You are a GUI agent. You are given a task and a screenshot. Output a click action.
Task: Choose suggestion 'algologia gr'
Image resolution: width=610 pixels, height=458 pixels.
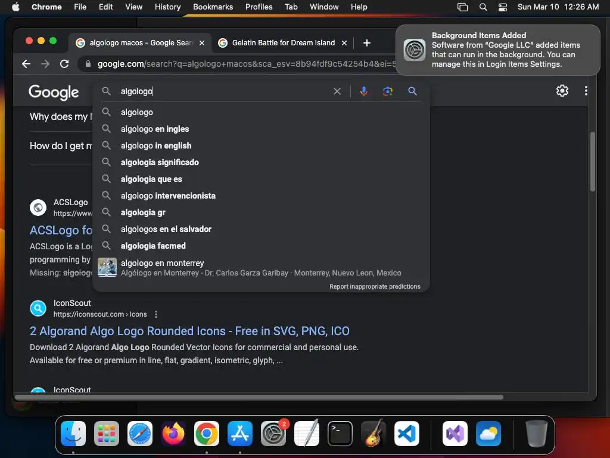[261, 213]
